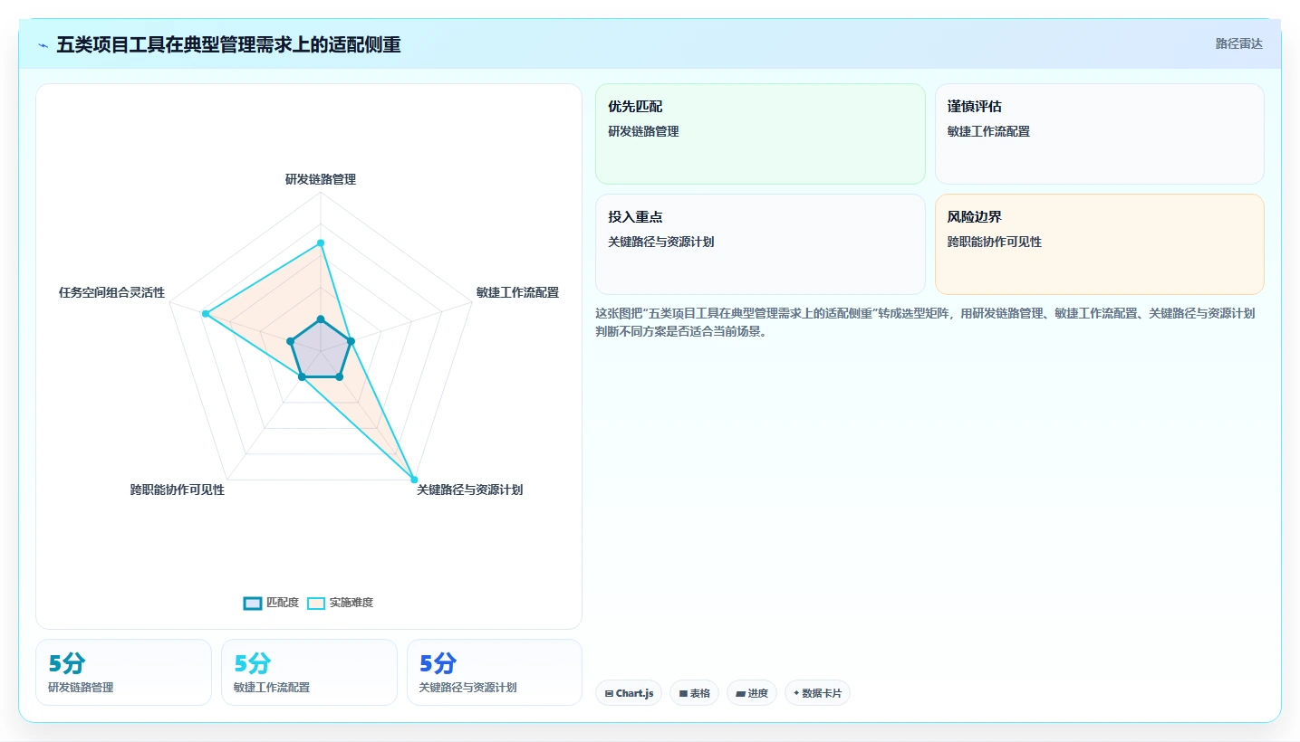The image size is (1300, 742).
Task: Click the 跨职能协作可见性 radar axis label
Action: [x=178, y=490]
